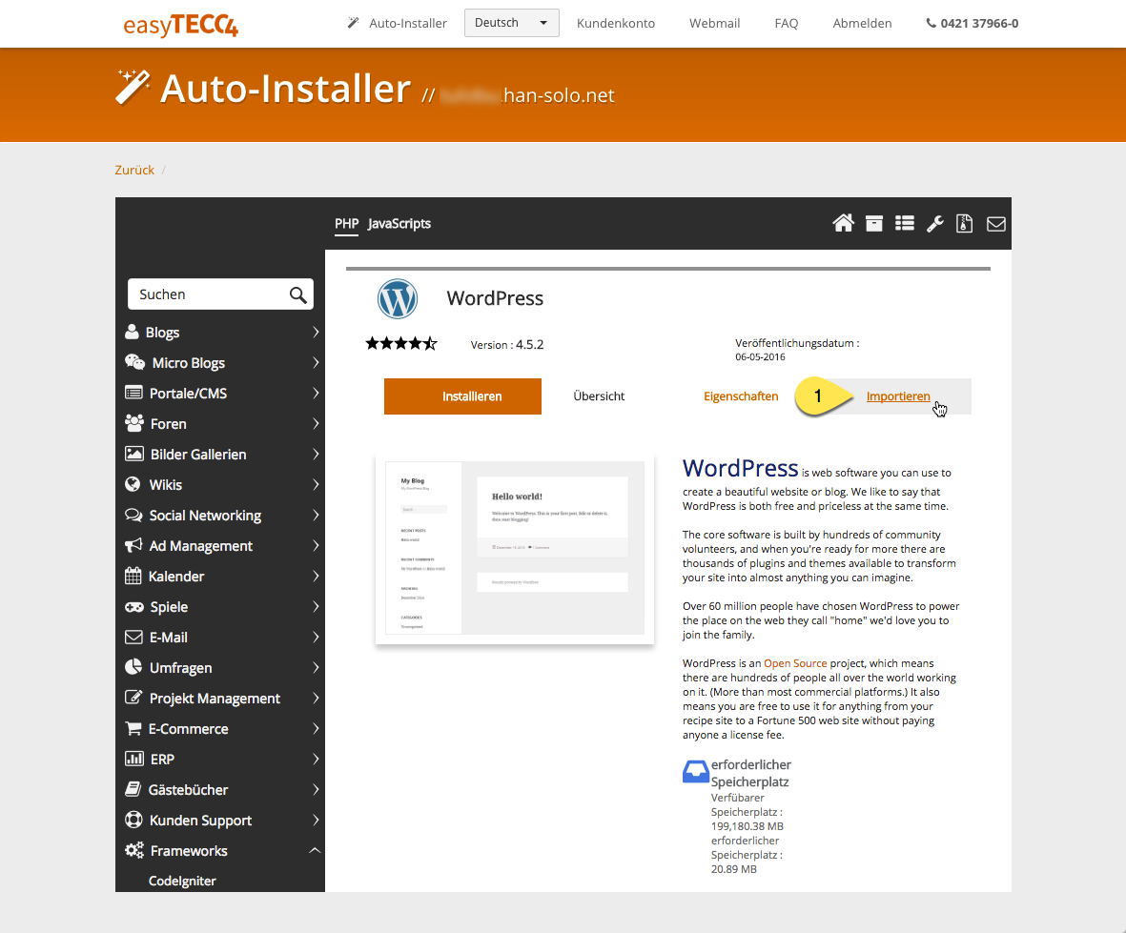Click the Umfragen pie chart icon
Viewport: 1126px width, 933px height.
click(x=133, y=667)
